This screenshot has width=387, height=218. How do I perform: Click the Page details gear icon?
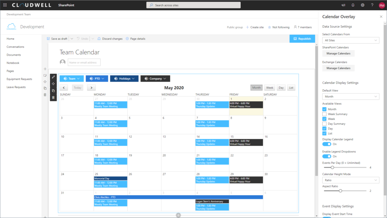(127, 39)
